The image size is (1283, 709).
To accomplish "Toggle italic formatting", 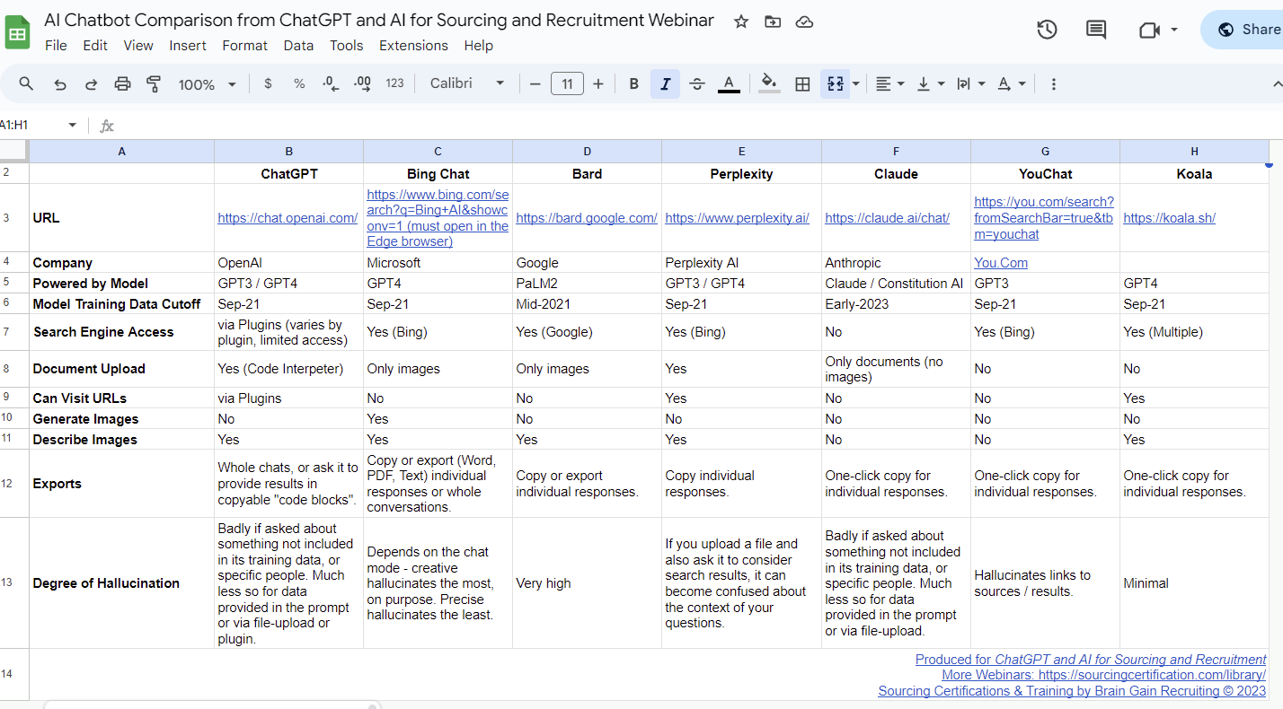I will point(665,83).
